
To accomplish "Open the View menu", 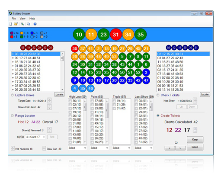I will pos(22,19).
